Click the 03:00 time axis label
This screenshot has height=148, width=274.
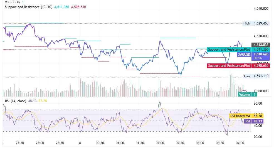pos(200,143)
